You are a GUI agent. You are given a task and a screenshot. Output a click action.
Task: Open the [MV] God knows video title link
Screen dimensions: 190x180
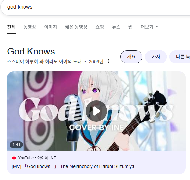(75, 166)
